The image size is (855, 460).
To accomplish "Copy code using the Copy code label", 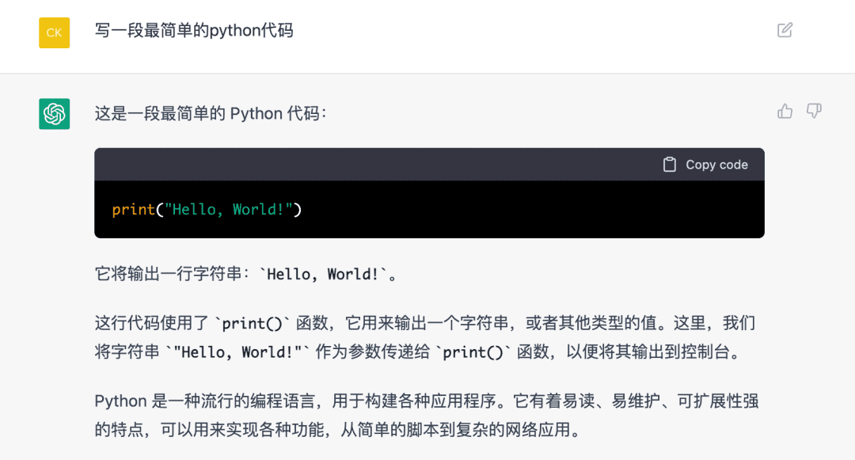I will [x=716, y=165].
